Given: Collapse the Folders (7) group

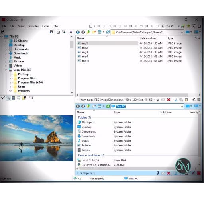Looking at the screenshot, I should click(x=84, y=117).
